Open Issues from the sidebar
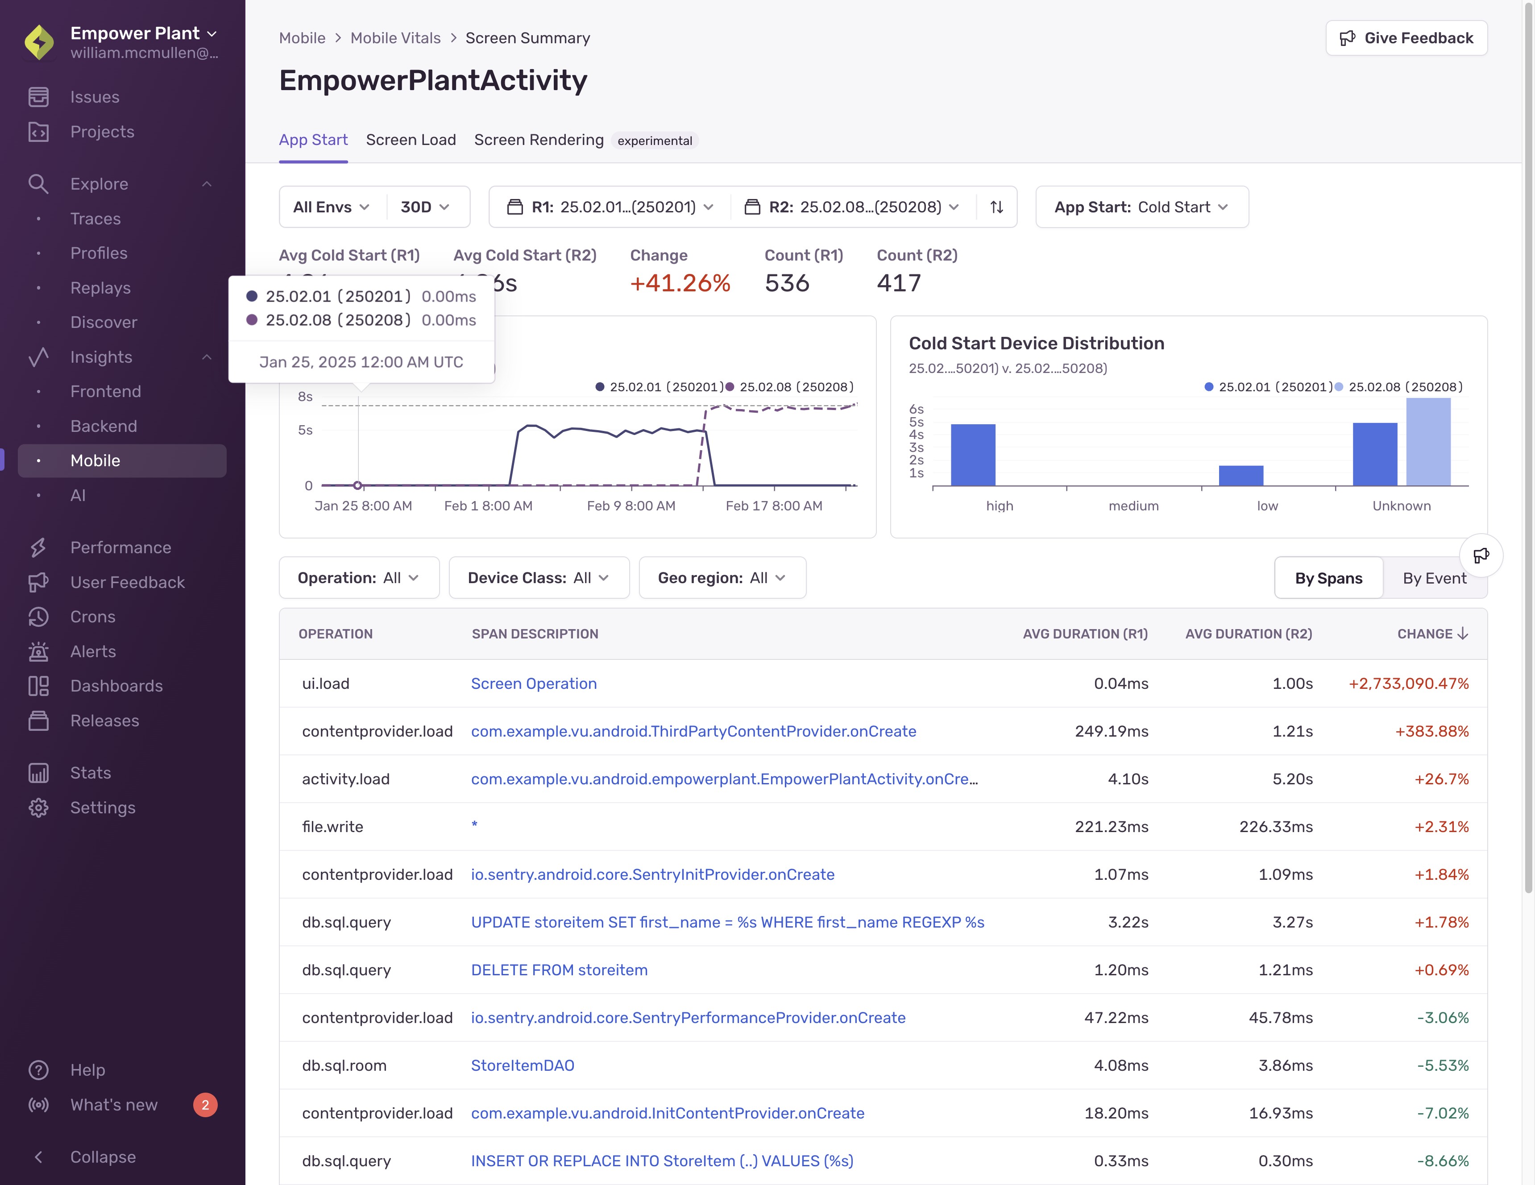The height and width of the screenshot is (1185, 1535). (x=94, y=97)
